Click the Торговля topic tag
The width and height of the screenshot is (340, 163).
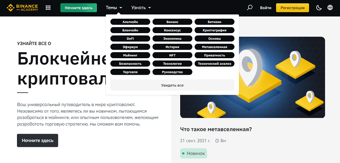point(130,72)
